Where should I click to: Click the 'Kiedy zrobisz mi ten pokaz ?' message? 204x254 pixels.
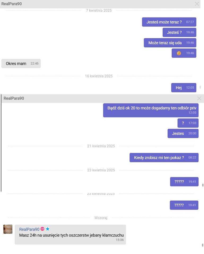(x=164, y=157)
